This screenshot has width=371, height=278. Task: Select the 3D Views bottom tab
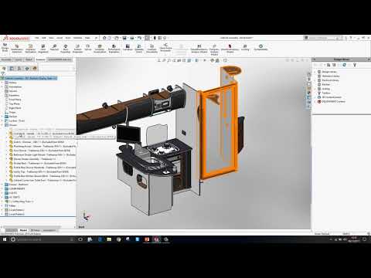35,230
